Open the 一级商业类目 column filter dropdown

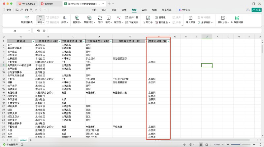tap(60, 41)
